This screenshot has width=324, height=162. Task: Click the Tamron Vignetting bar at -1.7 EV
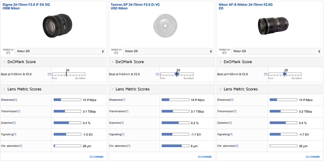(175, 135)
